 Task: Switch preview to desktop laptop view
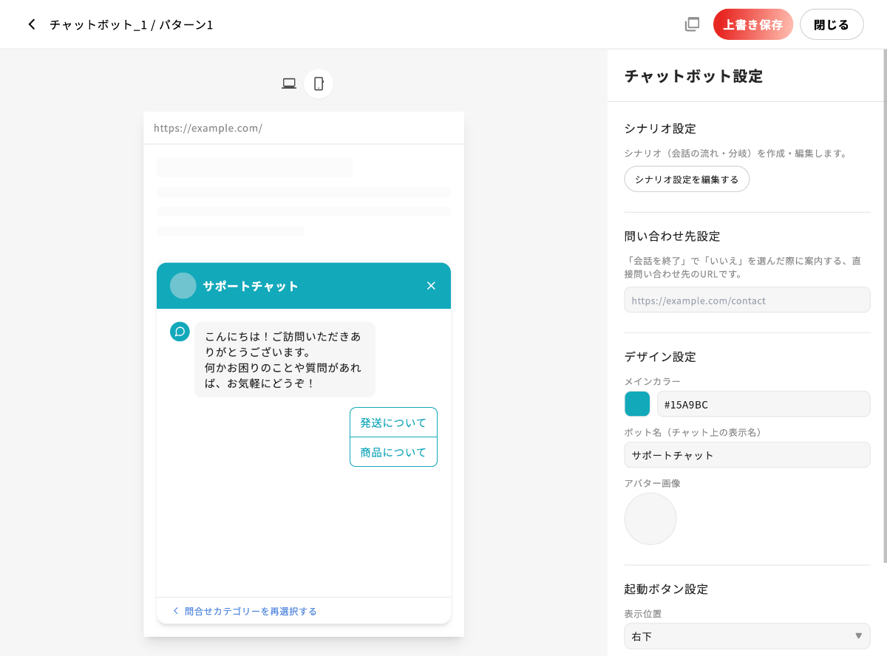pos(289,83)
